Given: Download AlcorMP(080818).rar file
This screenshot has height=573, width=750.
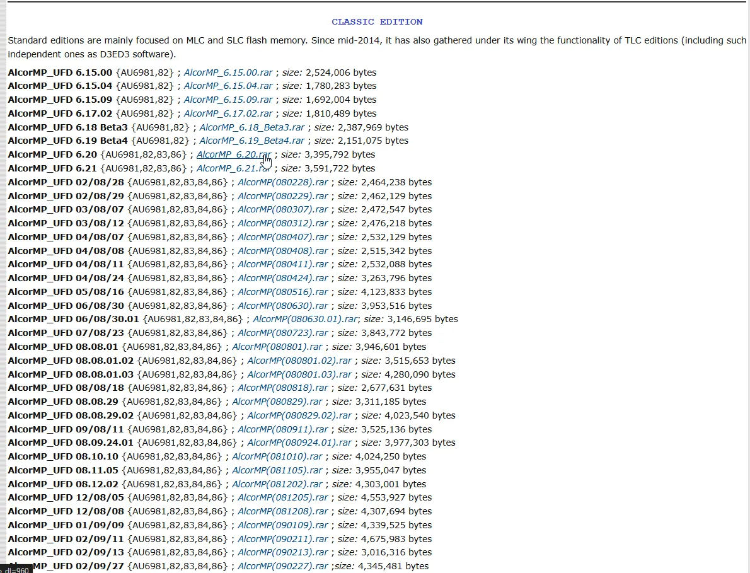Looking at the screenshot, I should (x=283, y=388).
